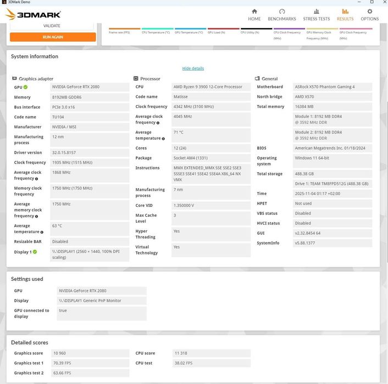Screen dimensions: 388x384
Task: Click the SystemInfo v5.88.1377 value
Action: pos(332,243)
